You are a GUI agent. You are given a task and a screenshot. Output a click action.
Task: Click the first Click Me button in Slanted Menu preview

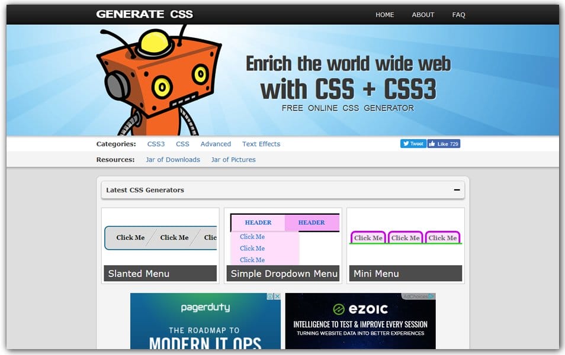[x=130, y=237]
